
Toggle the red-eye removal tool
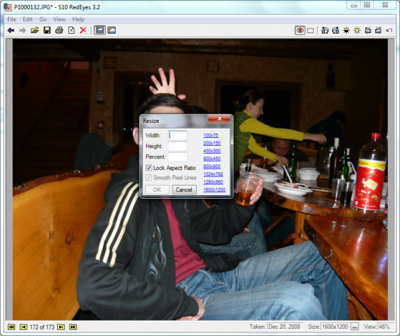pos(300,30)
